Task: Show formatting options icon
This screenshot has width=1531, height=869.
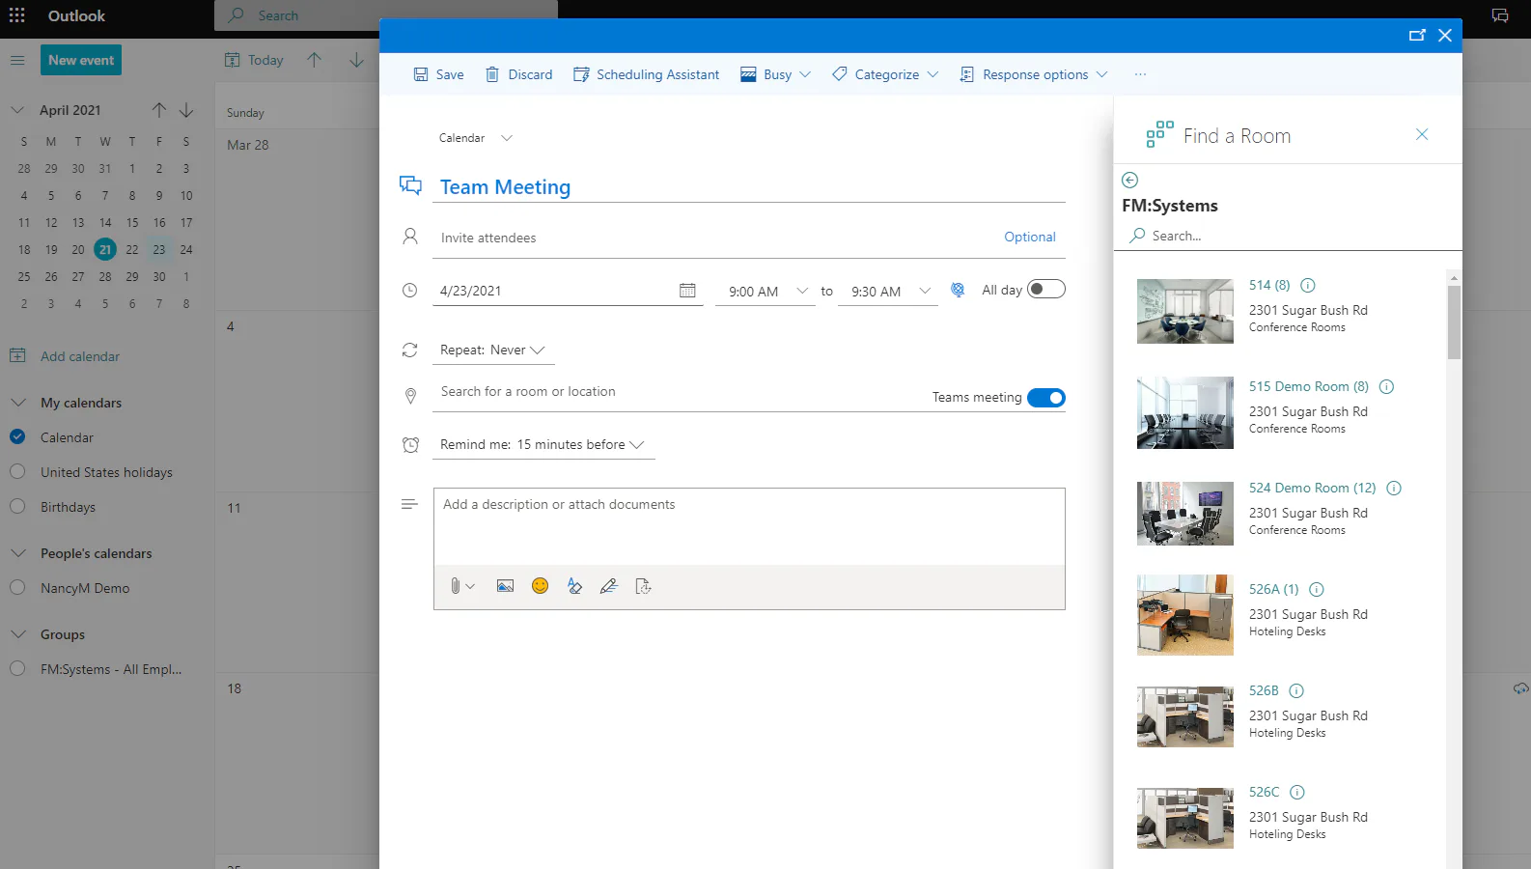Action: 575,586
